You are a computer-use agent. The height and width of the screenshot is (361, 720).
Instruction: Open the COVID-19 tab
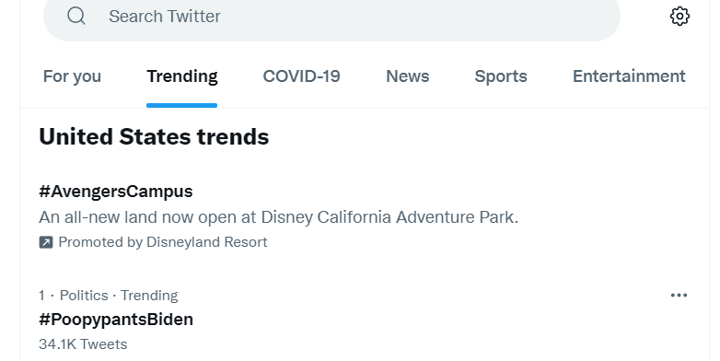coord(301,76)
